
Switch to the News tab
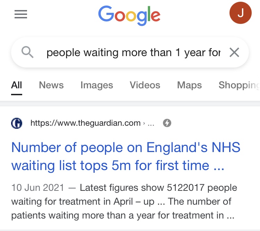click(51, 85)
